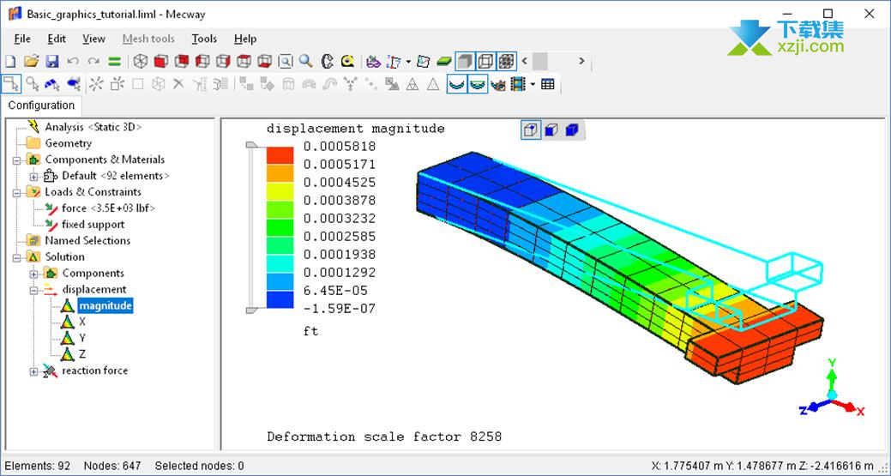Toggle undeformed outline overlay button
The height and width of the screenshot is (476, 891).
(x=478, y=85)
